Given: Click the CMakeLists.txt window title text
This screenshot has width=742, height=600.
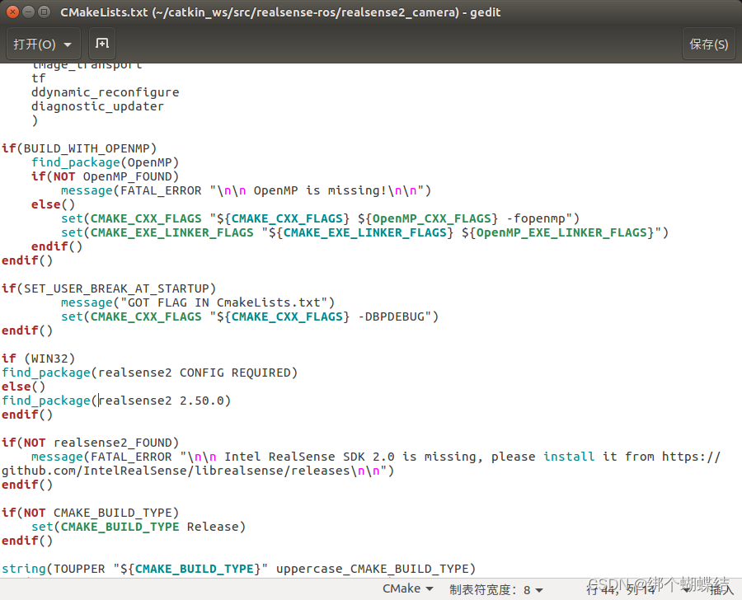Looking at the screenshot, I should 280,12.
